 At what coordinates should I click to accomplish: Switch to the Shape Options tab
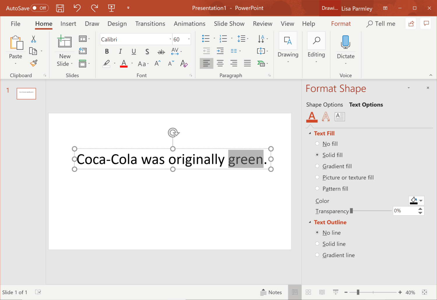pyautogui.click(x=324, y=105)
